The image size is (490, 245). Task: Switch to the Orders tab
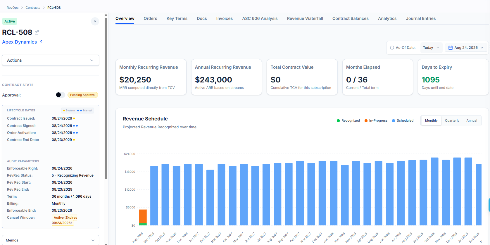(x=150, y=18)
